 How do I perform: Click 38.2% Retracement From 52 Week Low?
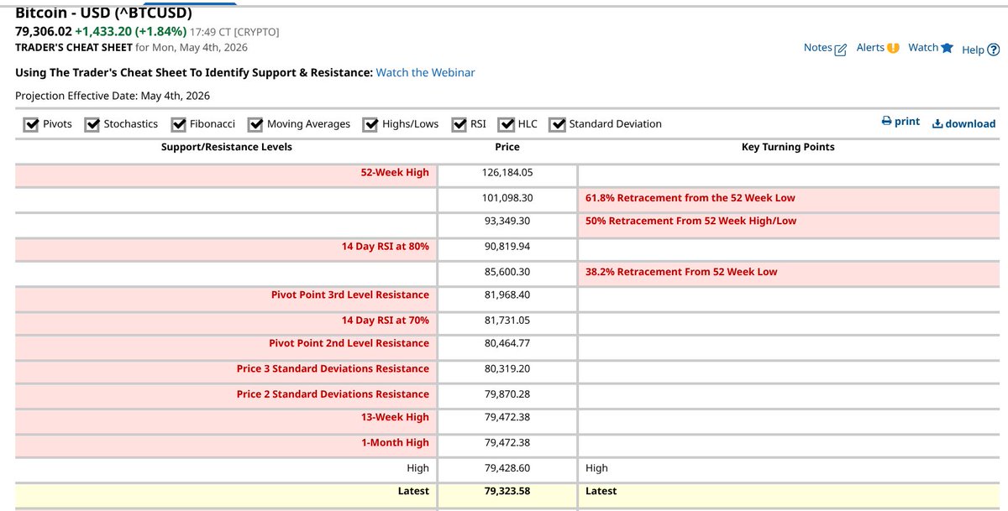(x=681, y=272)
